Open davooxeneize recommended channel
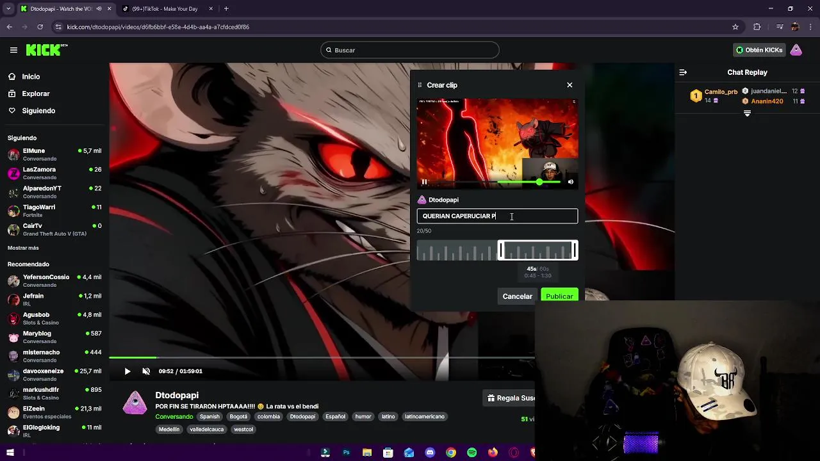The width and height of the screenshot is (820, 461). click(54, 374)
